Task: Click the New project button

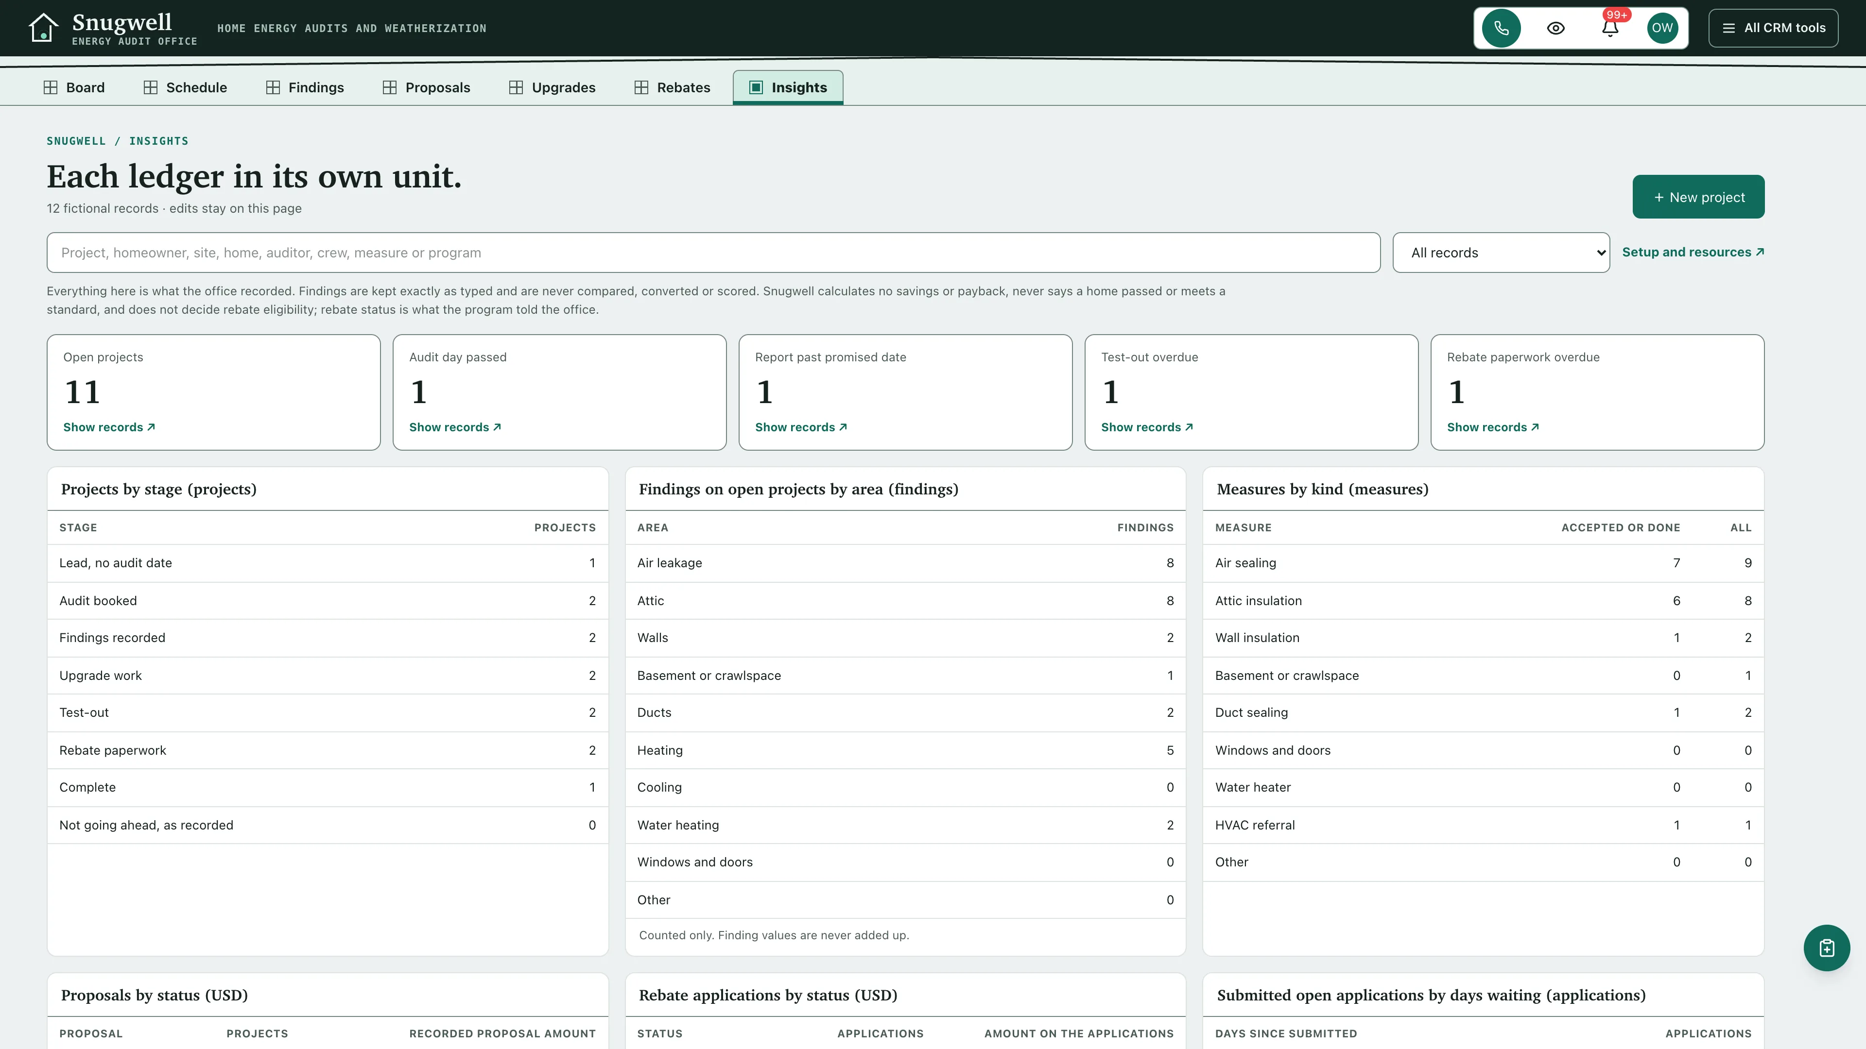Action: (1698, 197)
